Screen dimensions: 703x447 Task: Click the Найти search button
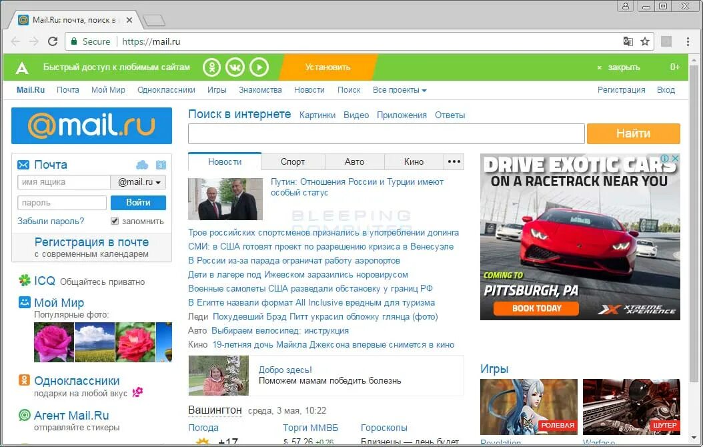coord(633,133)
